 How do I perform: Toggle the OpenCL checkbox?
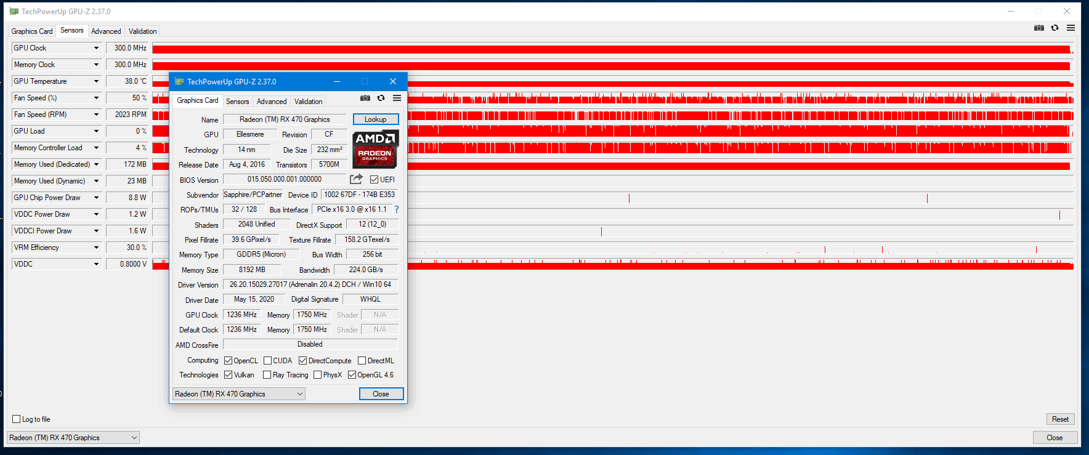[x=228, y=361]
